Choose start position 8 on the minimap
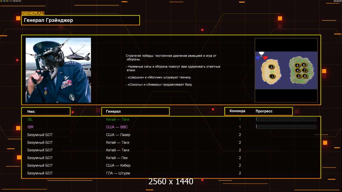Viewport: 342px width, 192px height. point(305,76)
